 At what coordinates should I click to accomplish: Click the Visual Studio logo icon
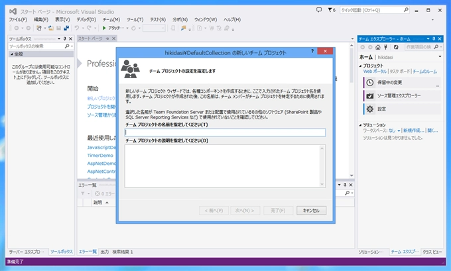click(x=13, y=11)
